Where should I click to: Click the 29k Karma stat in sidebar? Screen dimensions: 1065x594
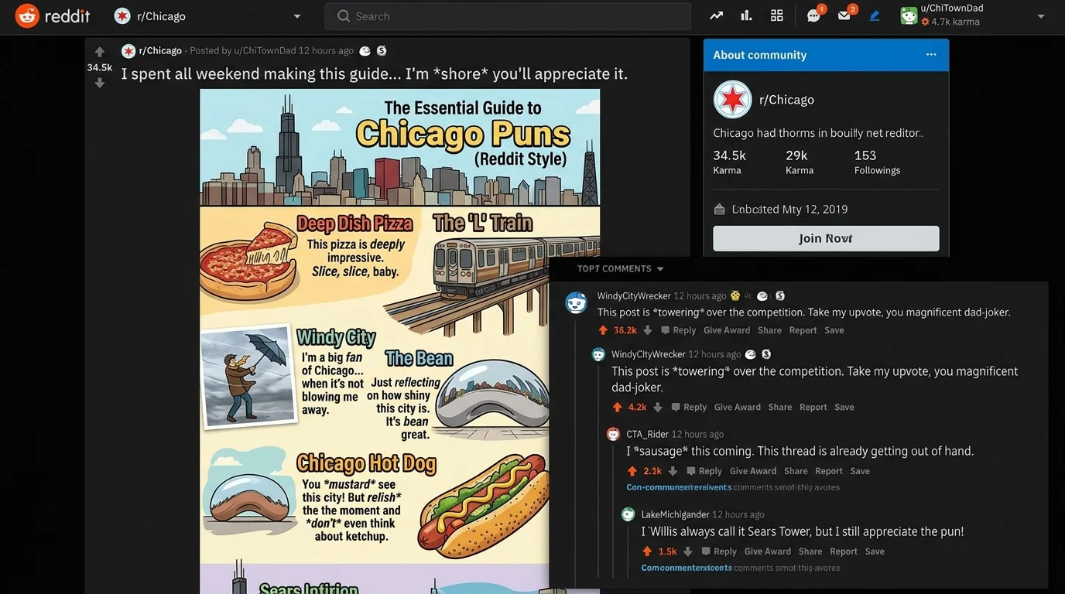[x=800, y=162]
